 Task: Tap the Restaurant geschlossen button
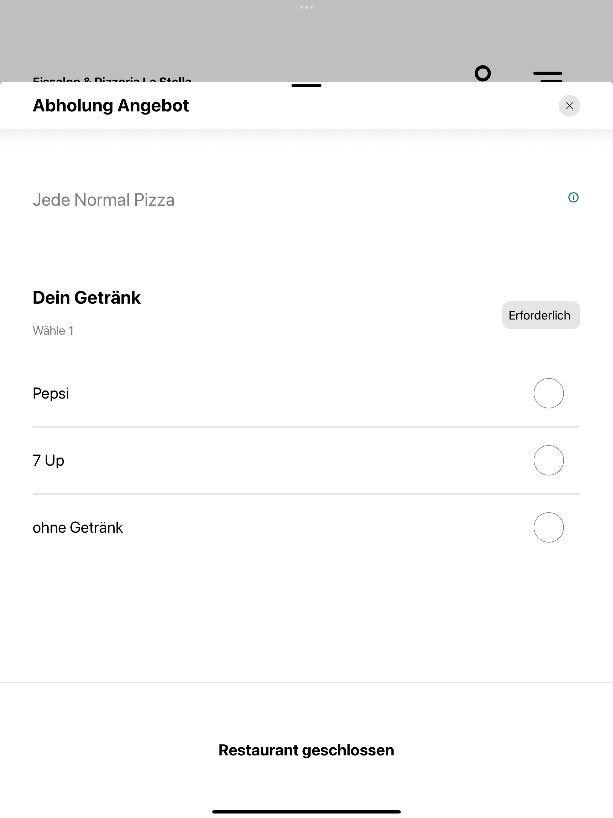[x=306, y=750]
